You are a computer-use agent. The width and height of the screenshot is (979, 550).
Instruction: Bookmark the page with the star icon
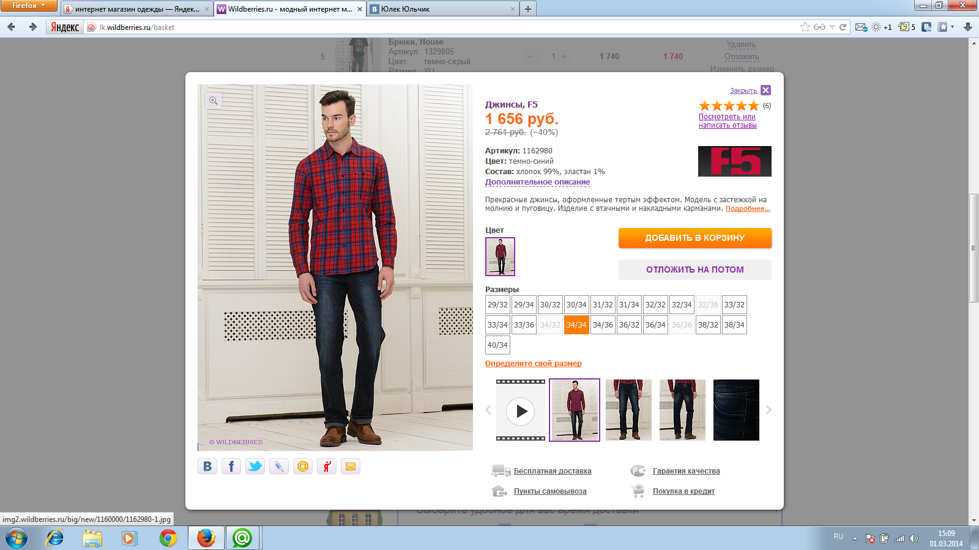[805, 27]
